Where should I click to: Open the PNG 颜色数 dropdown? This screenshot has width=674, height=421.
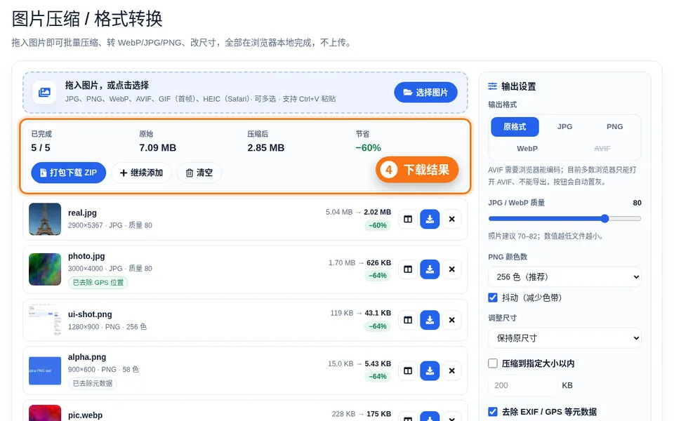564,277
